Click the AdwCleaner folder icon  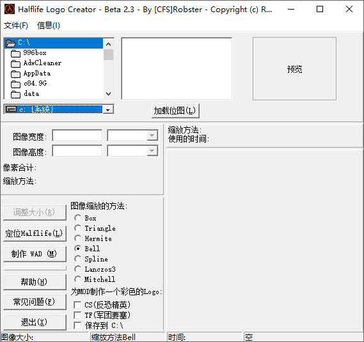pos(15,63)
